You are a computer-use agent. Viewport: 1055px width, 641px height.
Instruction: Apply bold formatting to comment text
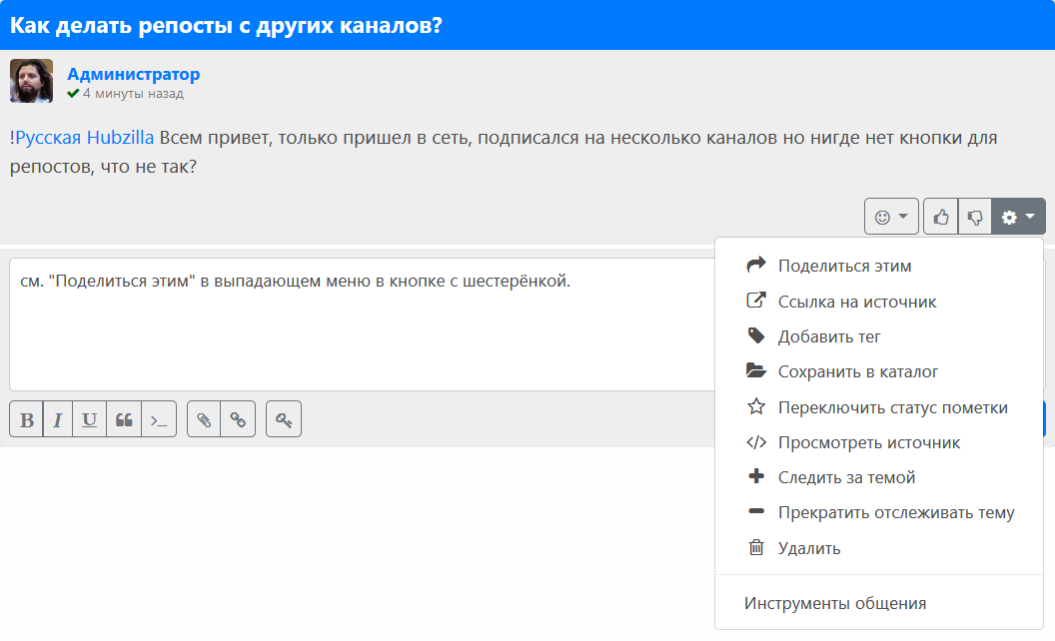coord(27,419)
